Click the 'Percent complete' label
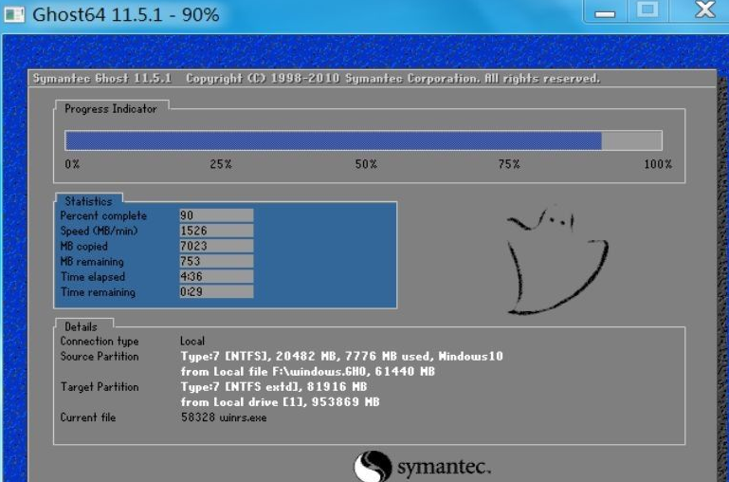 click(103, 216)
